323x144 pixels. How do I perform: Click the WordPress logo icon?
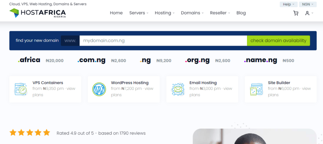pos(99,89)
